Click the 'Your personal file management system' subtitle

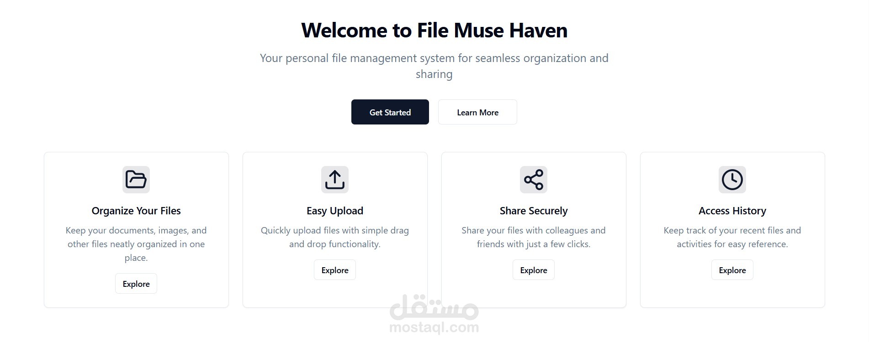(434, 66)
